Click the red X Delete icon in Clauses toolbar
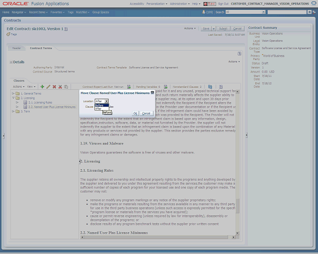This screenshot has height=254, width=318. (x=54, y=87)
